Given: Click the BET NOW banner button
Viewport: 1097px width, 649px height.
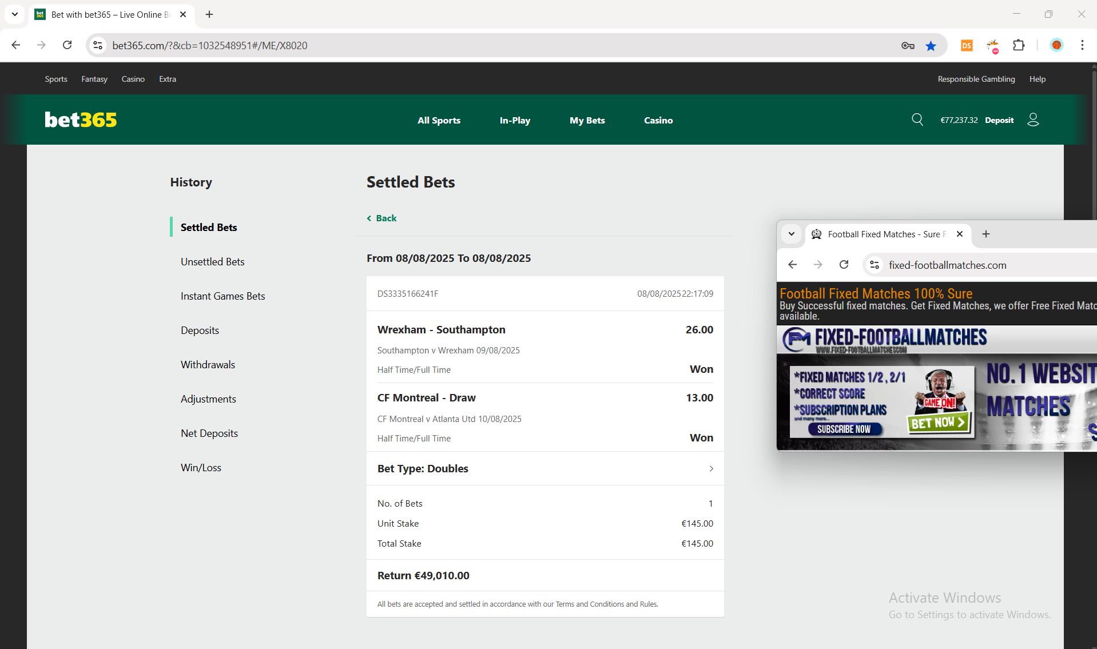Looking at the screenshot, I should point(939,423).
